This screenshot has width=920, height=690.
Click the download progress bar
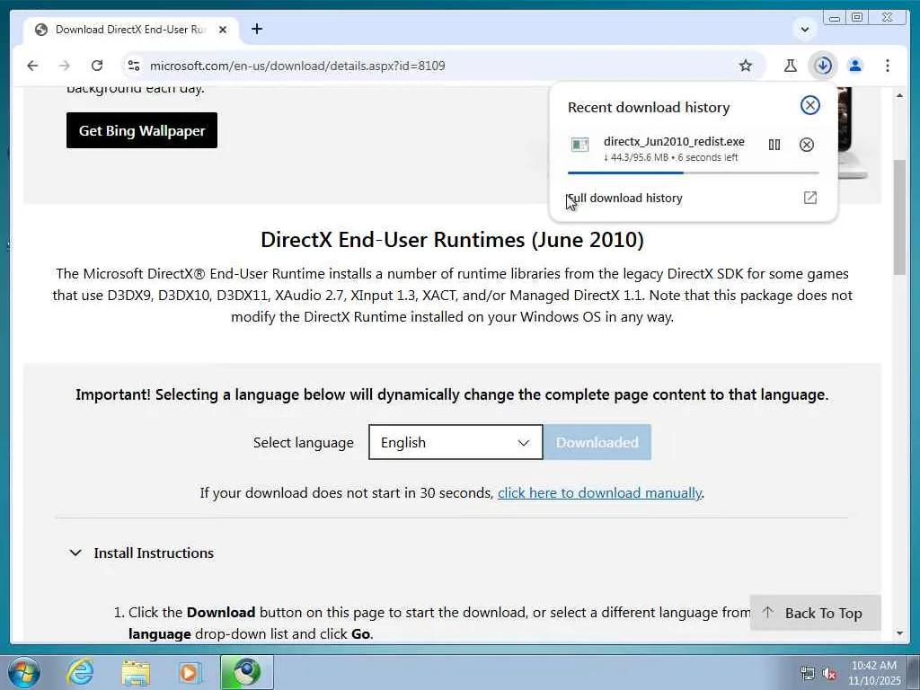(693, 172)
